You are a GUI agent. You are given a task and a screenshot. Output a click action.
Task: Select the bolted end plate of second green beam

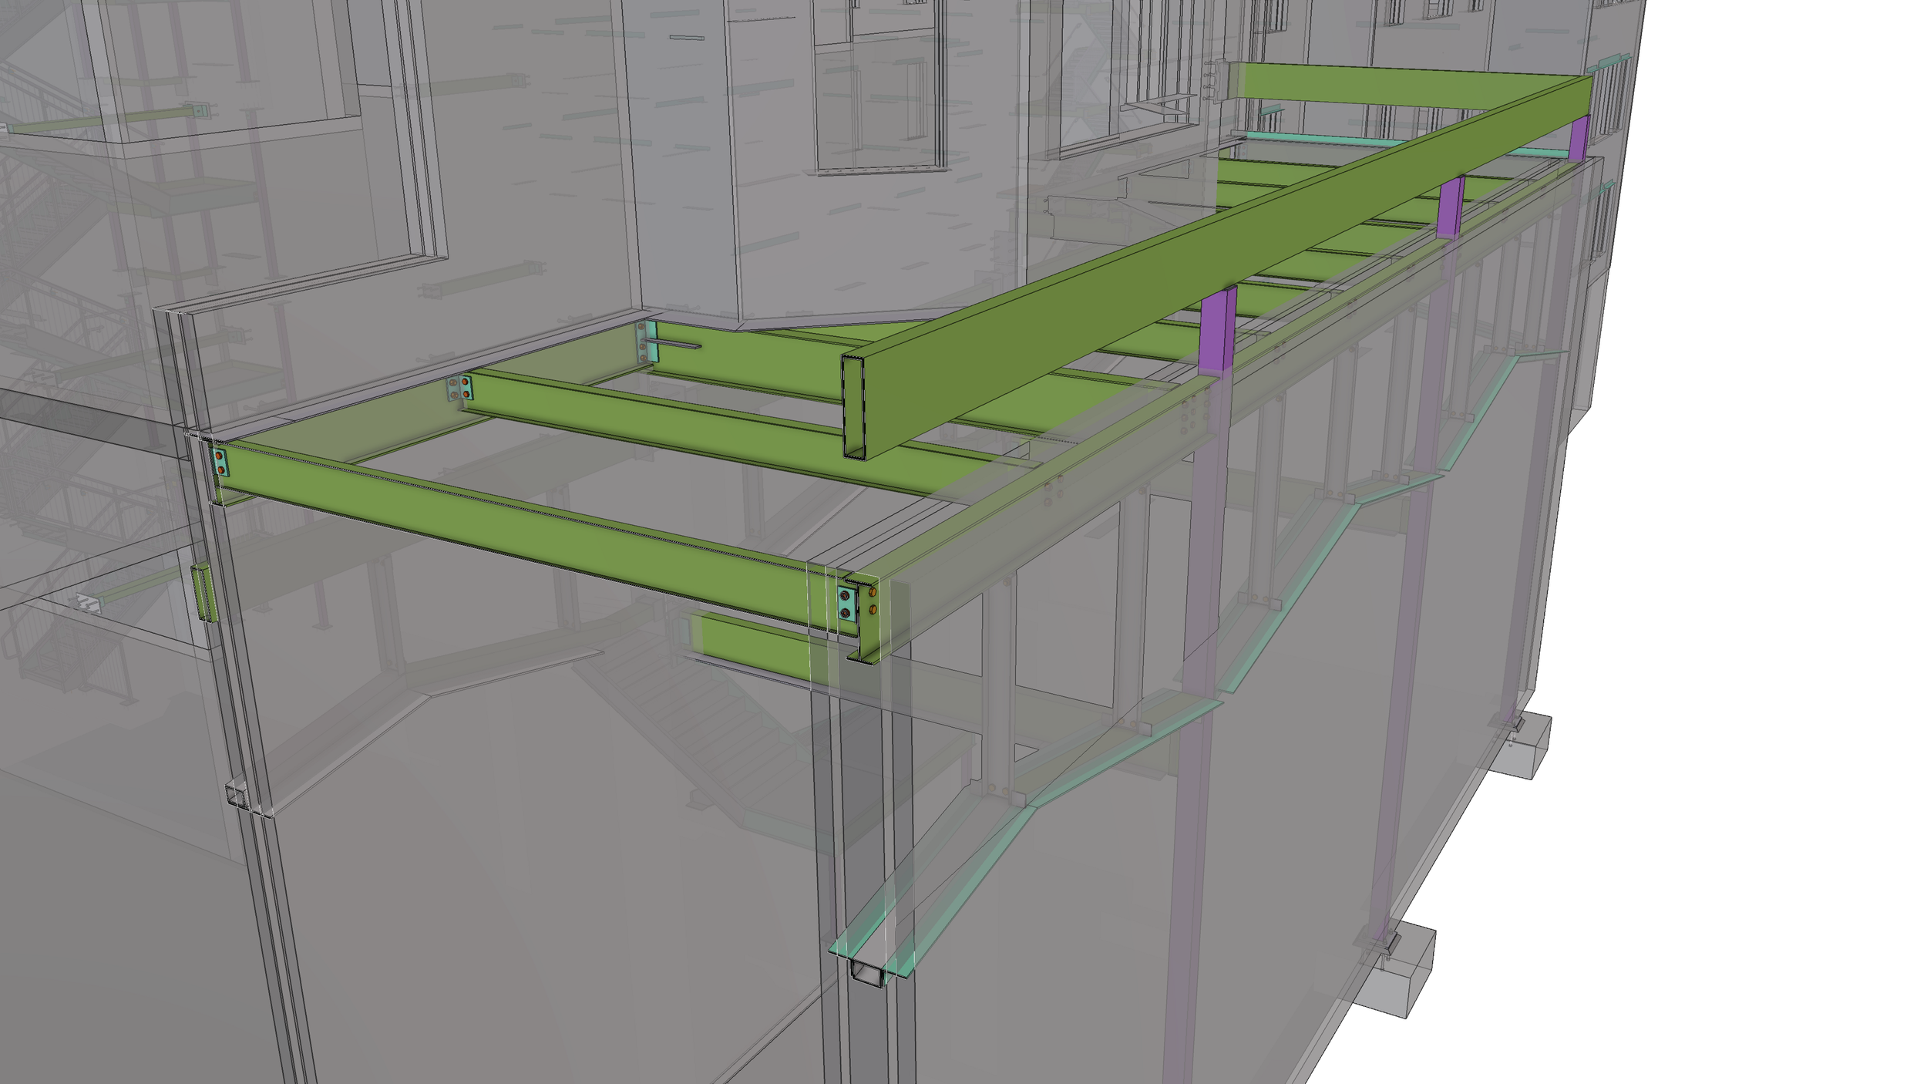(460, 389)
